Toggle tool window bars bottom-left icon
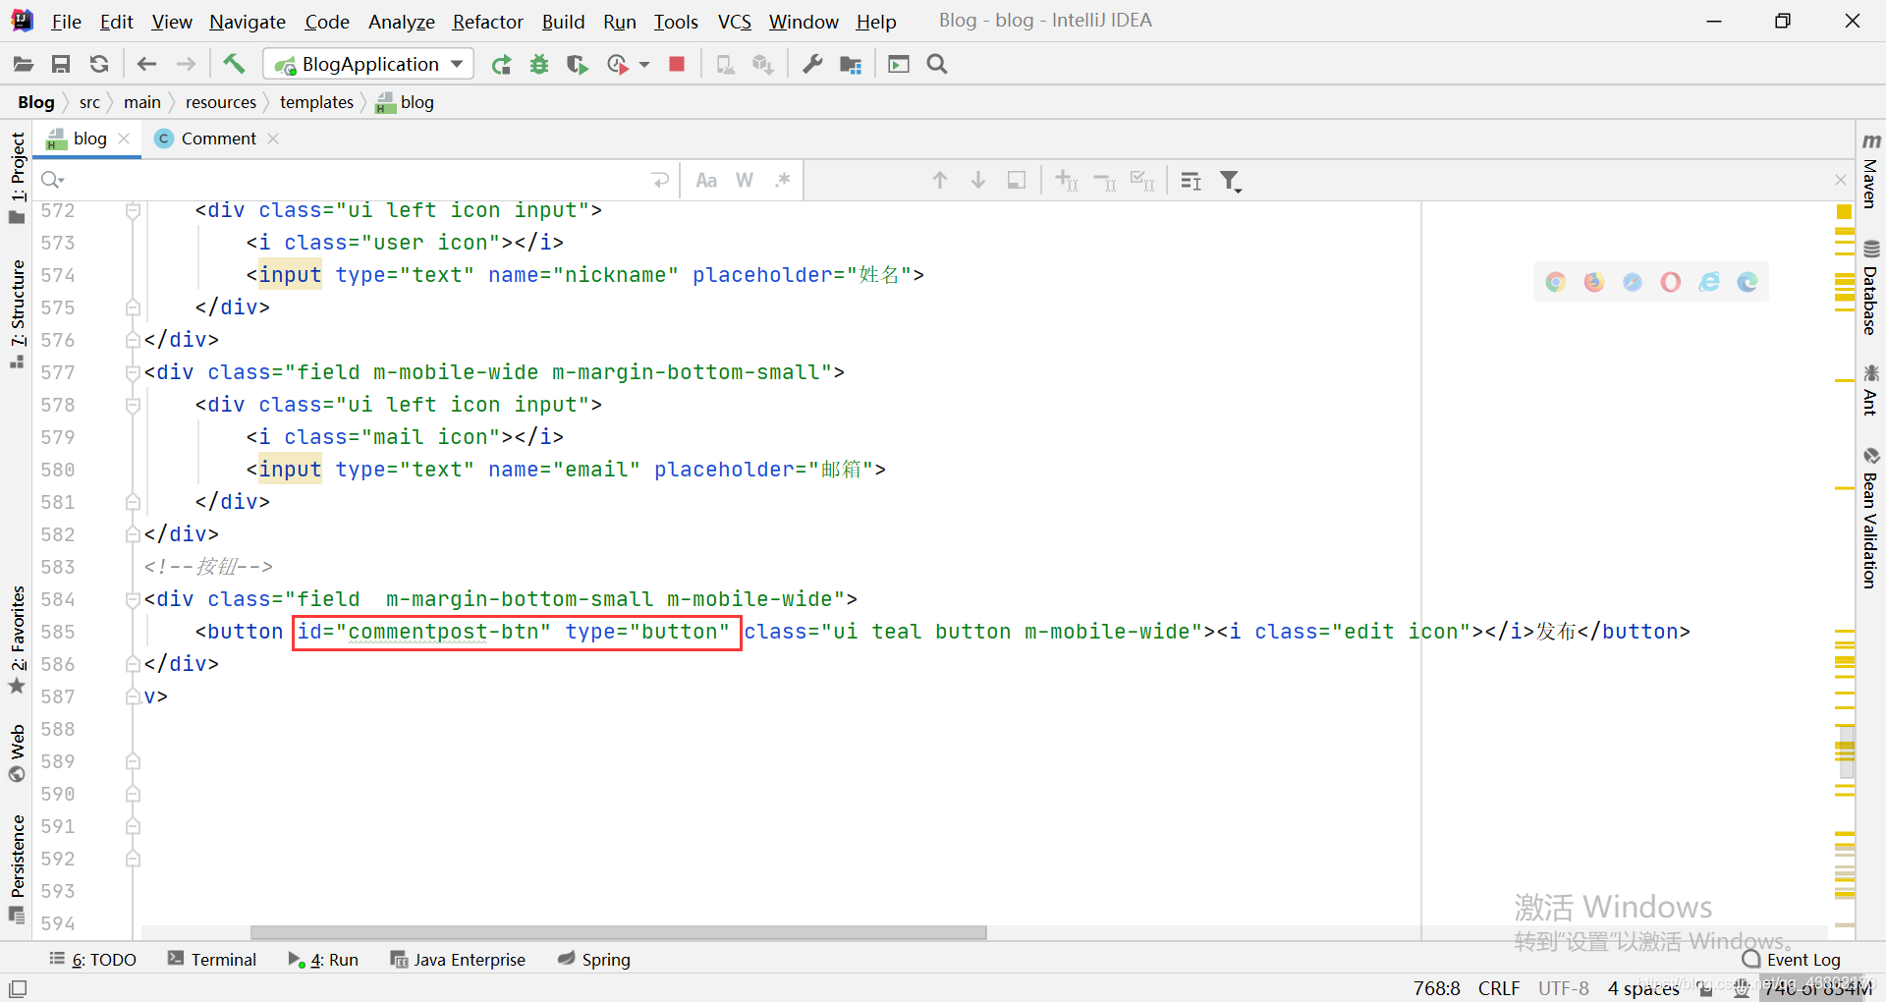 (18, 988)
